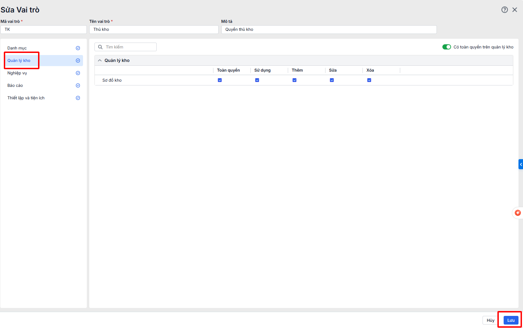Cancel editing with the Hủy button

[x=490, y=320]
